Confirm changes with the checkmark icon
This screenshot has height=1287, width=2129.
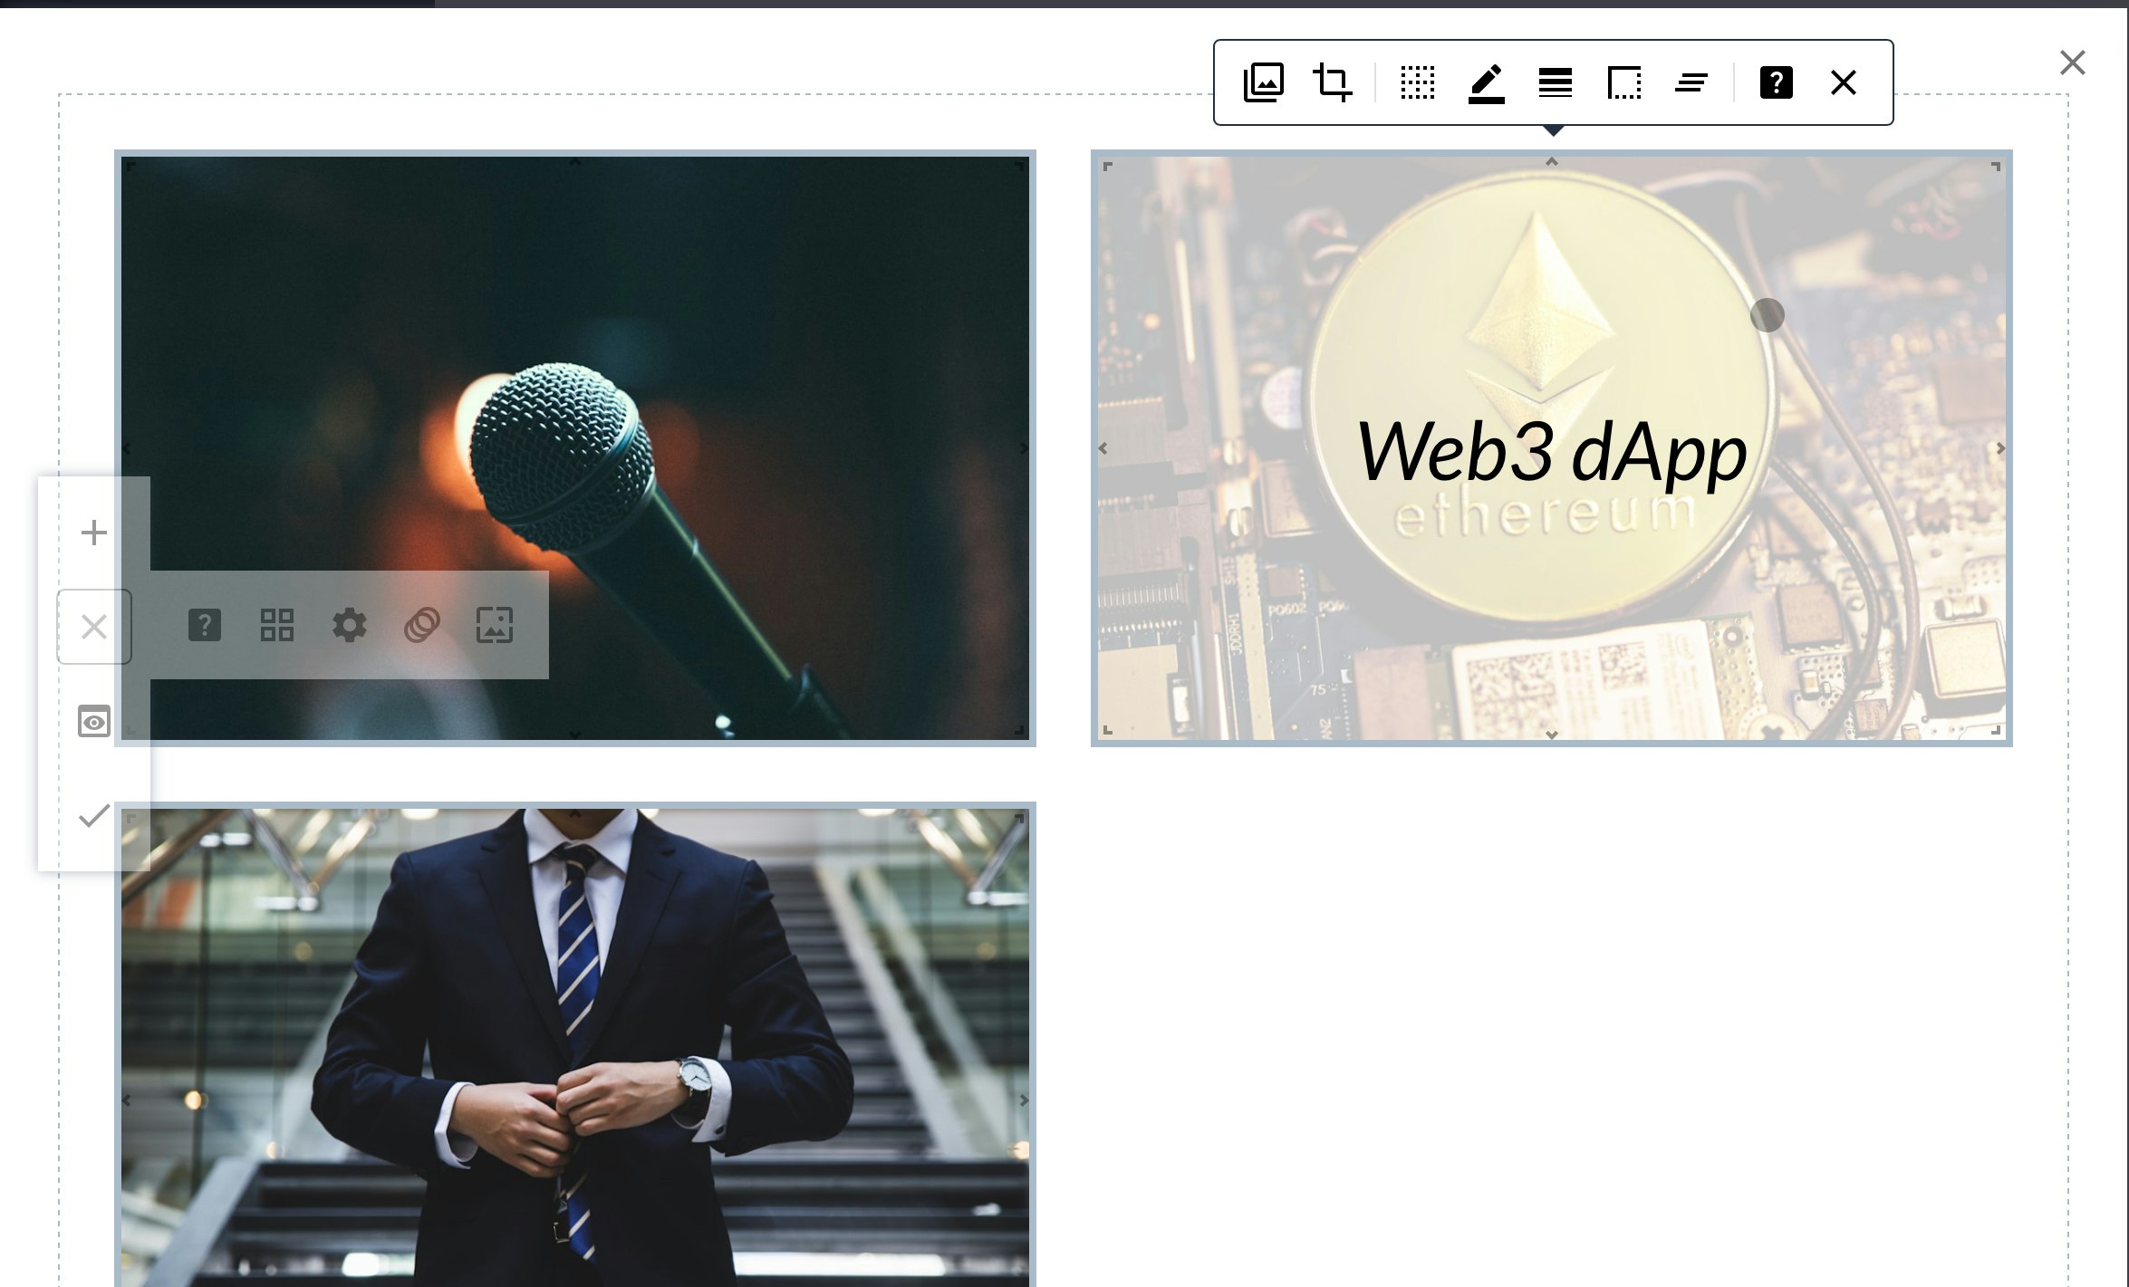point(94,815)
